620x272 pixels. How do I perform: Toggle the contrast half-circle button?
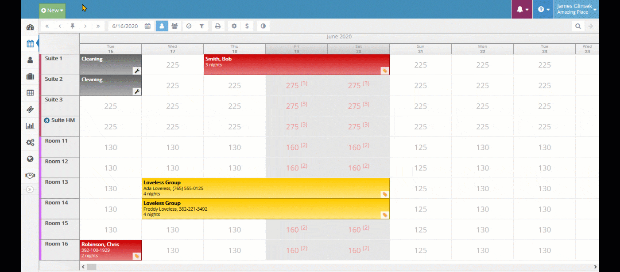[263, 26]
